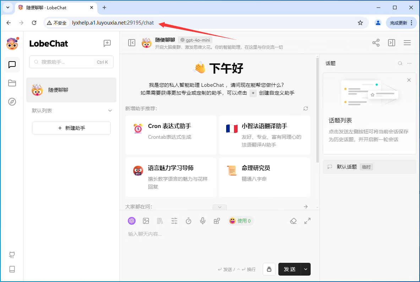420x282 pixels.
Task: Expand the input area to fullscreen
Action: click(x=307, y=221)
